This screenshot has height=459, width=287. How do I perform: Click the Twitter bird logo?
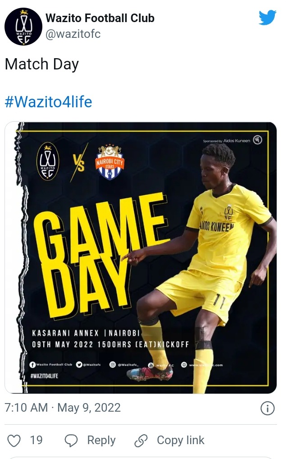(267, 18)
